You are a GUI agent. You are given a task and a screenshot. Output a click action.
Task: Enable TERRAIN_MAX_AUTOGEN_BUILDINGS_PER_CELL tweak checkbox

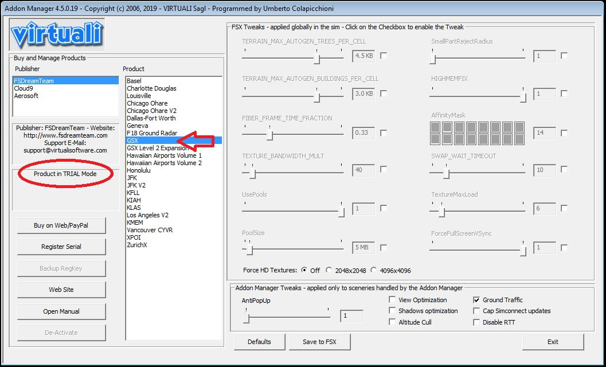pyautogui.click(x=384, y=93)
